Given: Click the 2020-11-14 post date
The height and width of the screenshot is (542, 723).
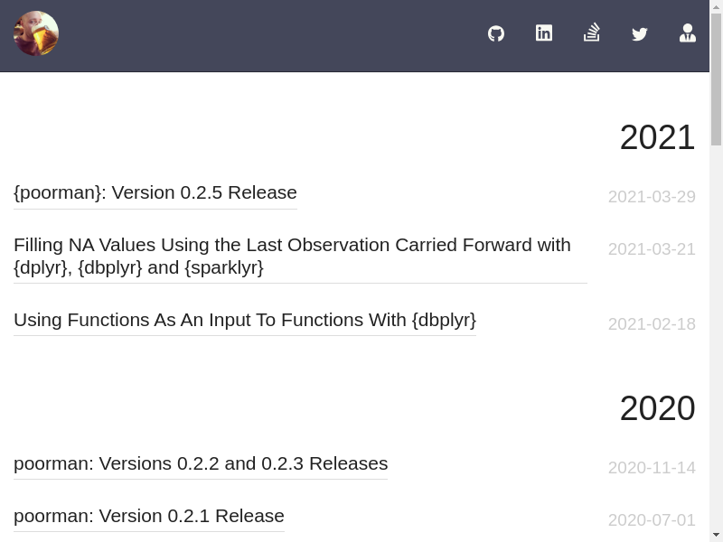Looking at the screenshot, I should tap(652, 468).
